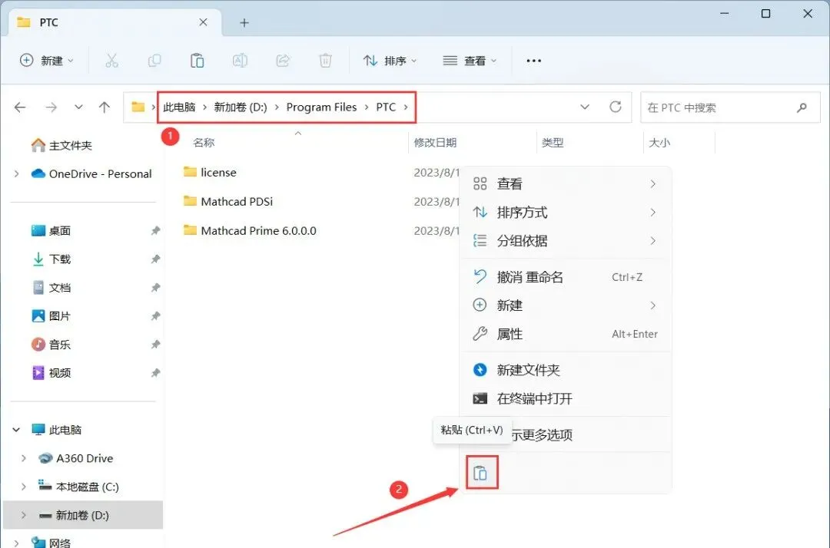830x548 pixels.
Task: Select the Mathcad PDSi folder
Action: (x=228, y=201)
